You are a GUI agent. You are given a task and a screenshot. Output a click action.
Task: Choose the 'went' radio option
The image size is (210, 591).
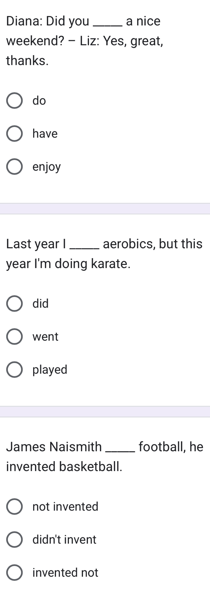[15, 337]
